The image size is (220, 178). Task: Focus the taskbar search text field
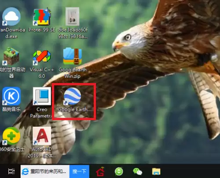(45, 171)
